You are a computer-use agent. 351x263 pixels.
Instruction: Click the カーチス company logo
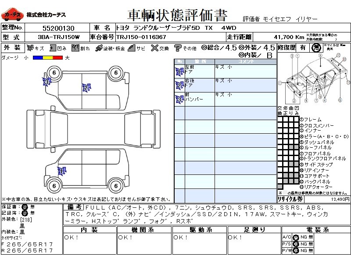pos(12,15)
